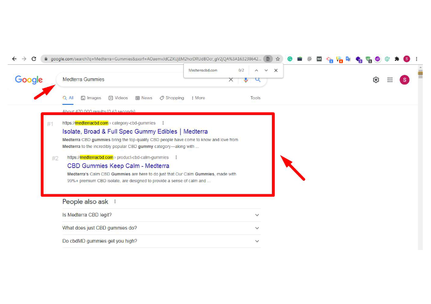Start voice search with the microphone icon
Image resolution: width=431 pixels, height=304 pixels.
tap(246, 80)
